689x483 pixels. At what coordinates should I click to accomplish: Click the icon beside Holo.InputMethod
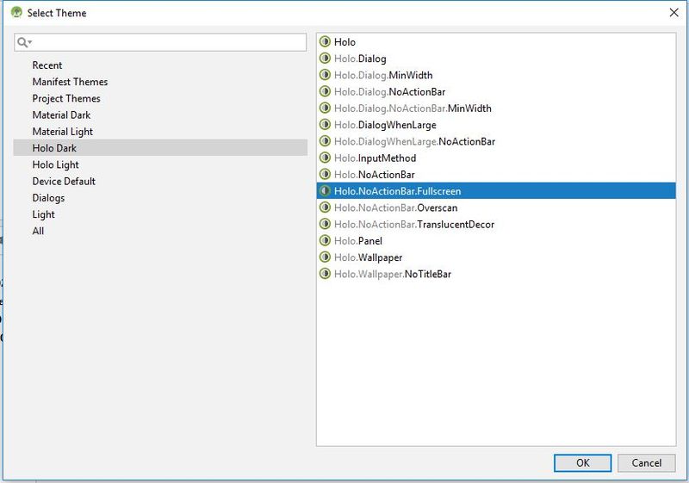[x=325, y=158]
